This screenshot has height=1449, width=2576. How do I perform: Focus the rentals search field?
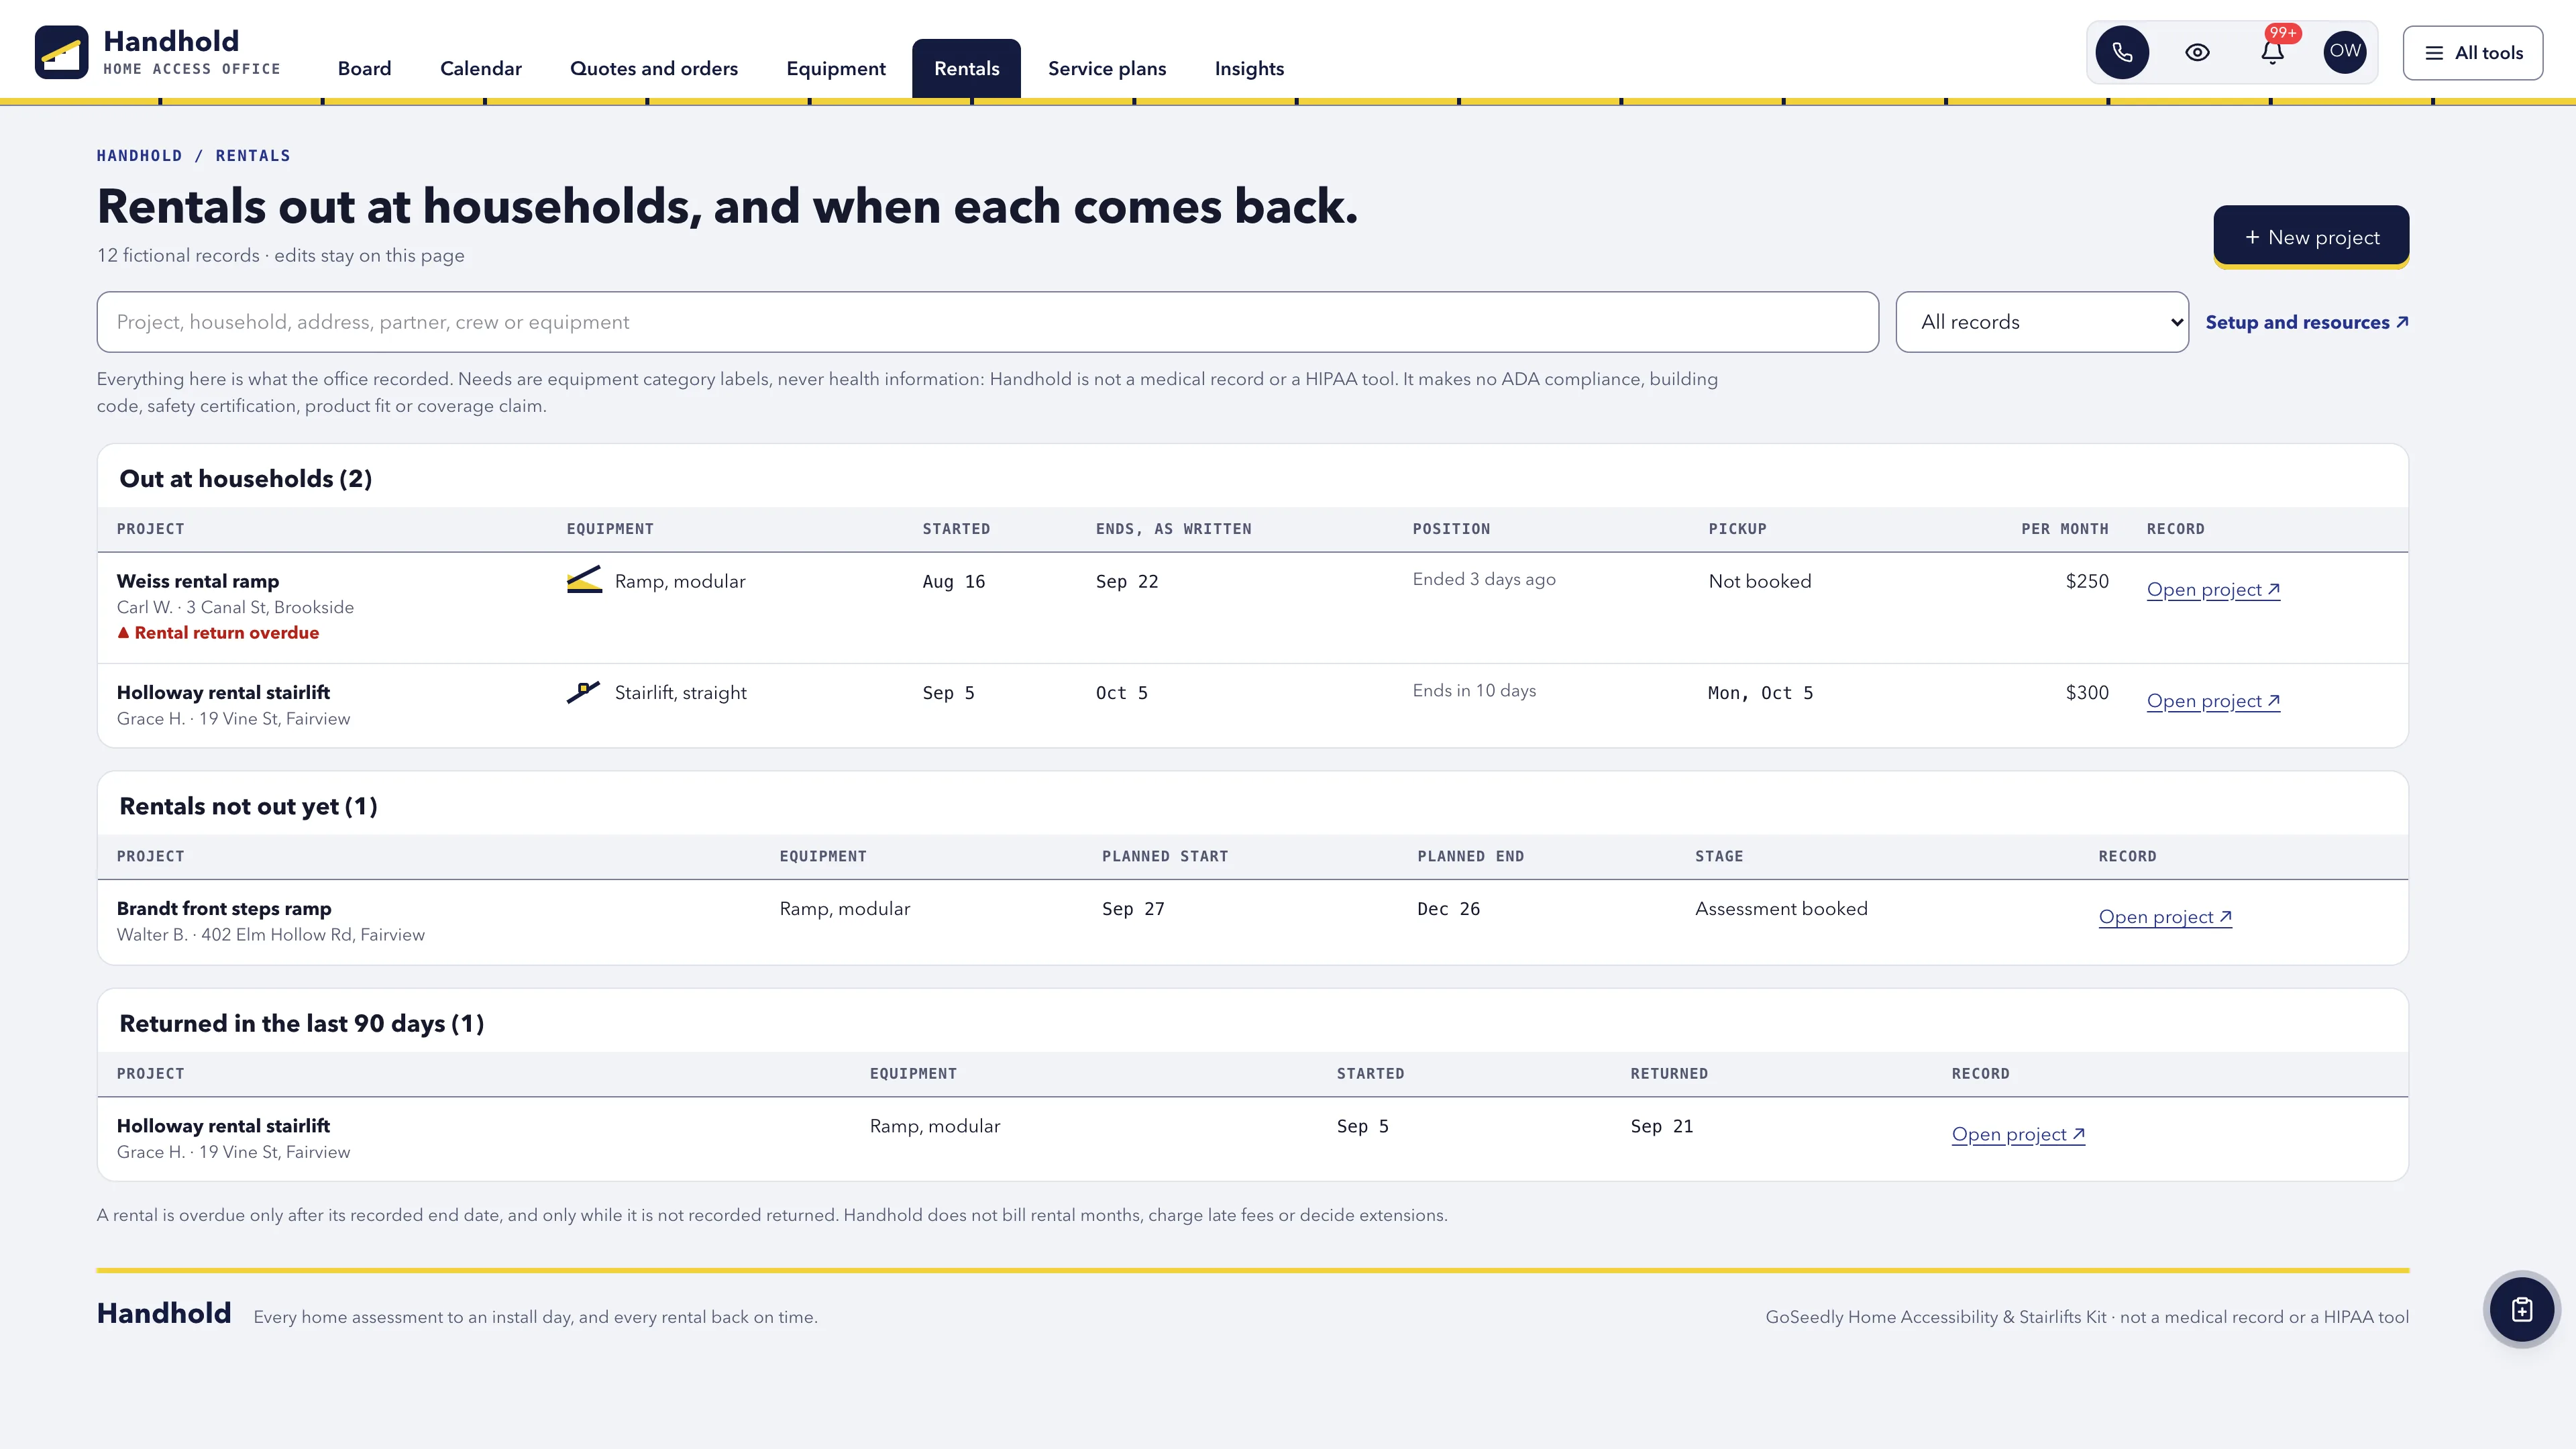pos(987,322)
